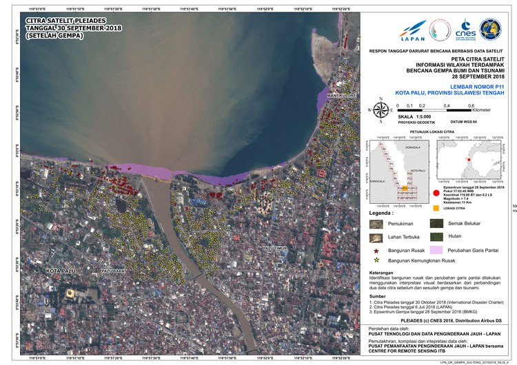Click the 'MANTIKULORE' map label
Image resolution: width=517 pixels, height=365 pixels.
click(342, 96)
